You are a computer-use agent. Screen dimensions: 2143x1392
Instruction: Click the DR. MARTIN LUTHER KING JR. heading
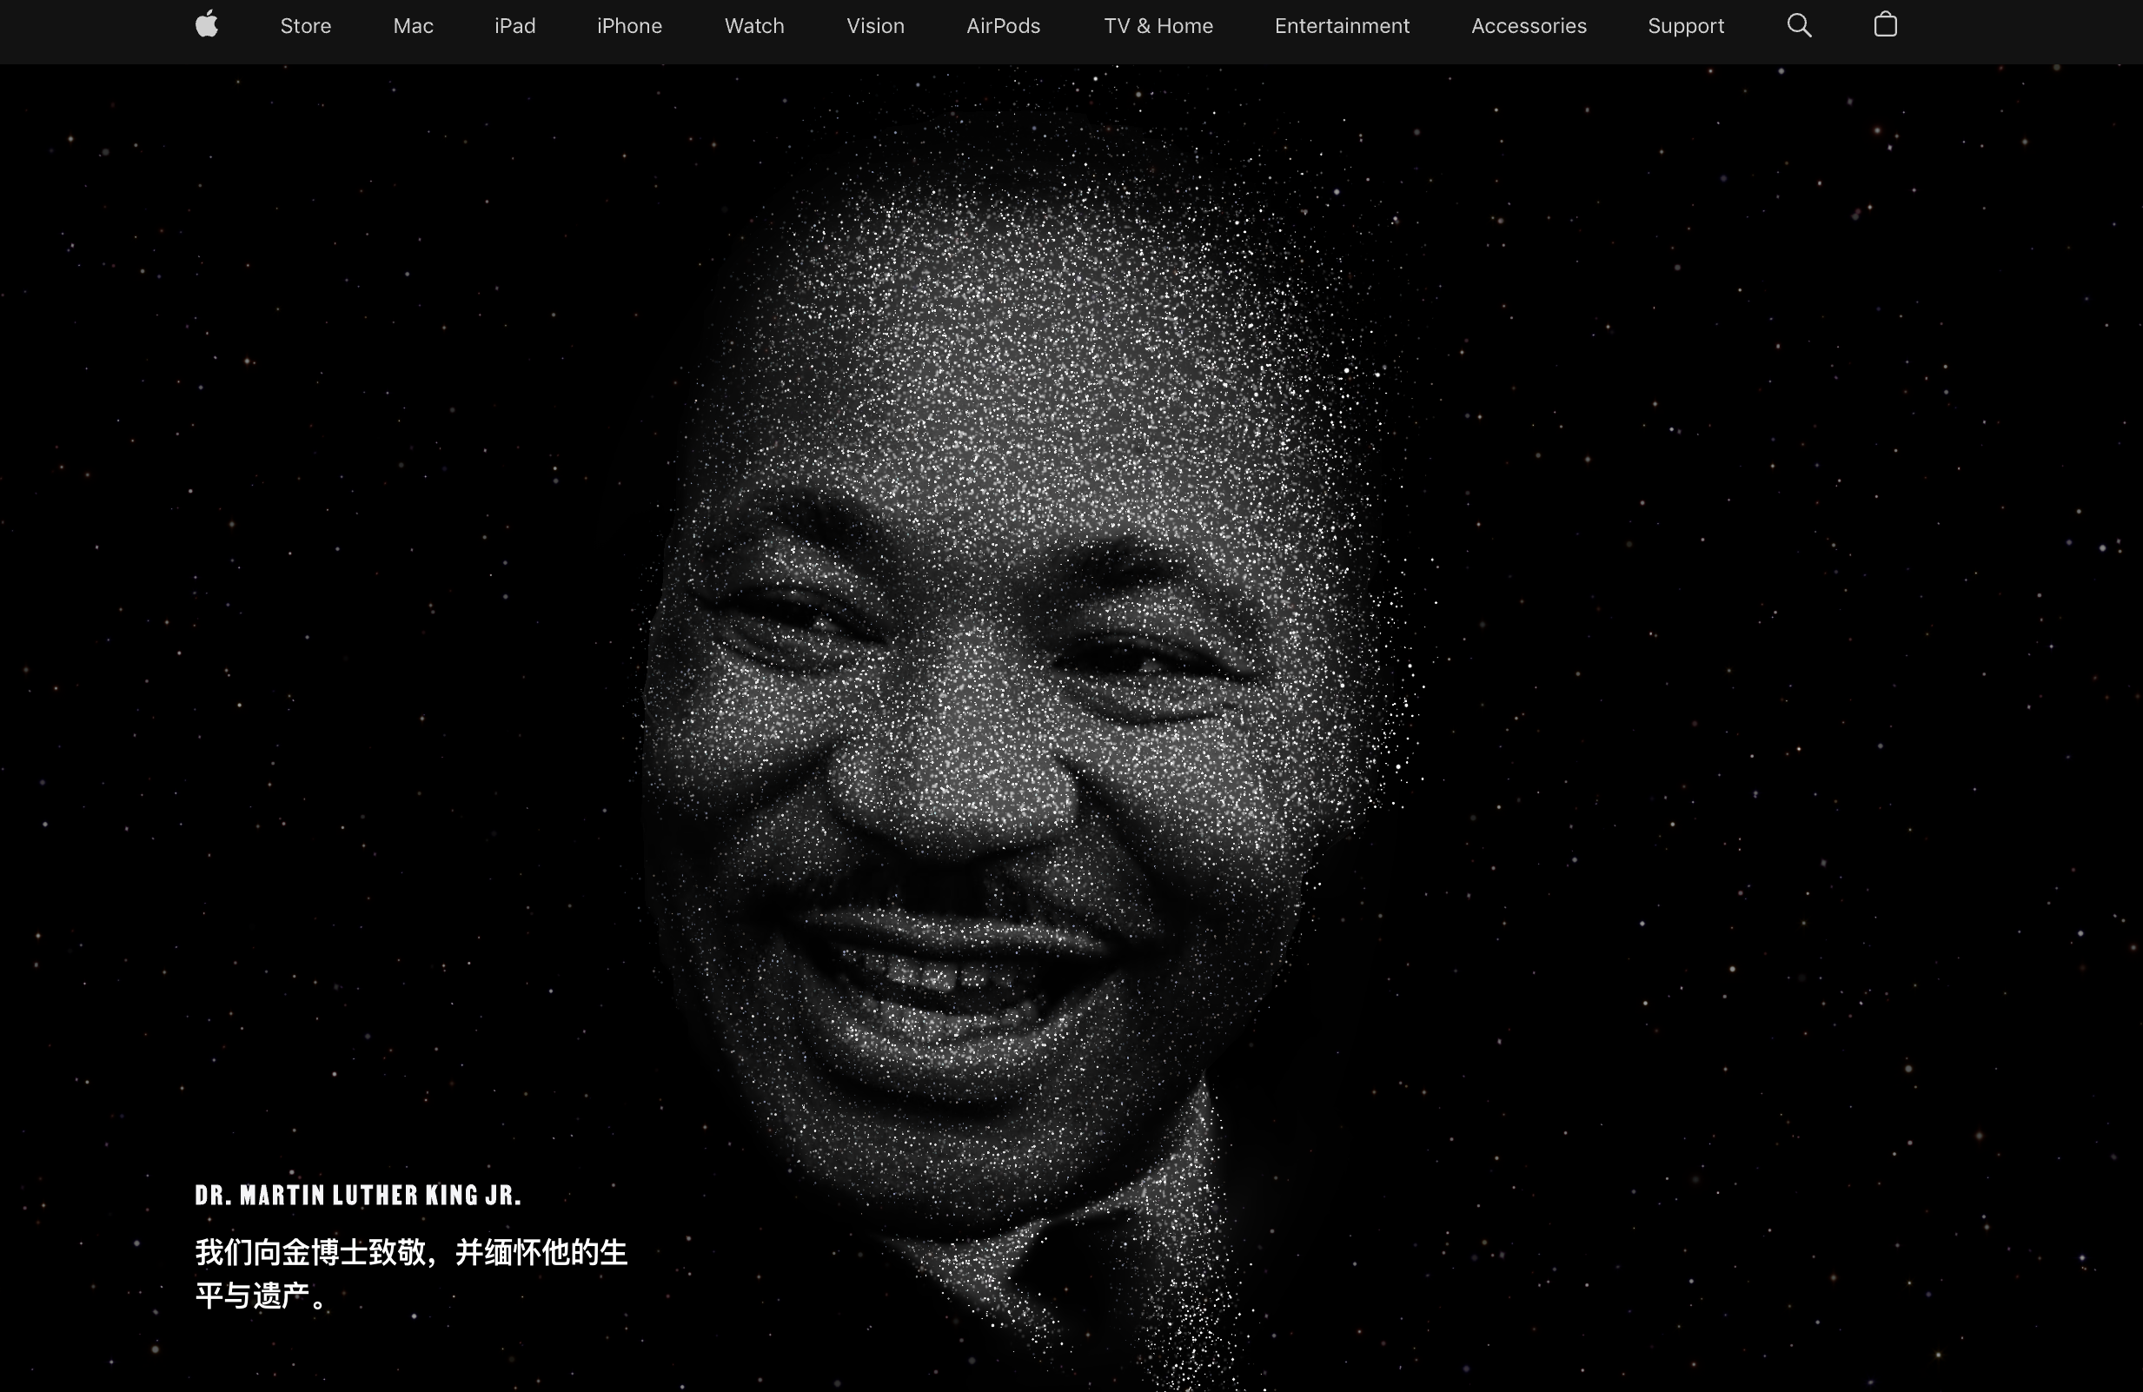(358, 1195)
